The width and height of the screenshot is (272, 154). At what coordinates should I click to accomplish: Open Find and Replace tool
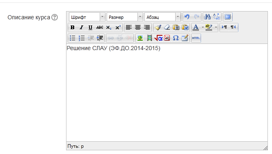point(217,17)
